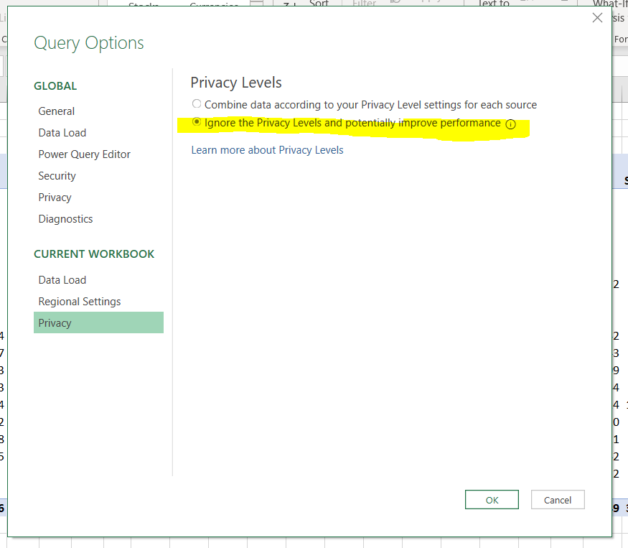Open the Diagnostics settings page
The width and height of the screenshot is (628, 548).
[x=66, y=219]
